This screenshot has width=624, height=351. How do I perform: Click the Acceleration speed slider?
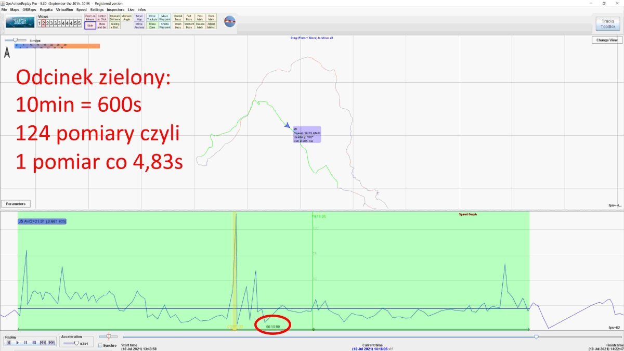tap(76, 343)
